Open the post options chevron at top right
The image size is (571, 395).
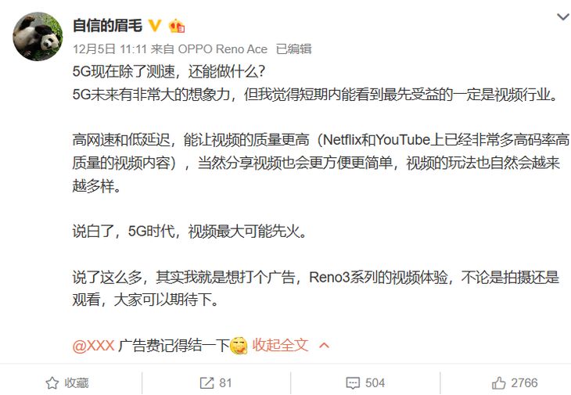pyautogui.click(x=563, y=16)
